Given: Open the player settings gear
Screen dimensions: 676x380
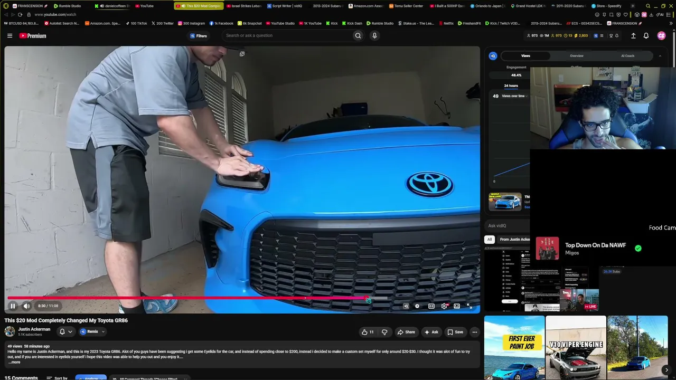Looking at the screenshot, I should 444,306.
